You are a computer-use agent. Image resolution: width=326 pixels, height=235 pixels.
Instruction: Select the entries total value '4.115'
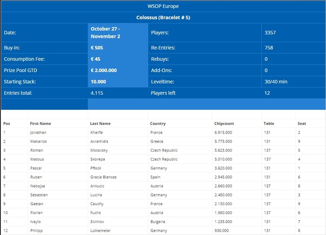pyautogui.click(x=97, y=93)
